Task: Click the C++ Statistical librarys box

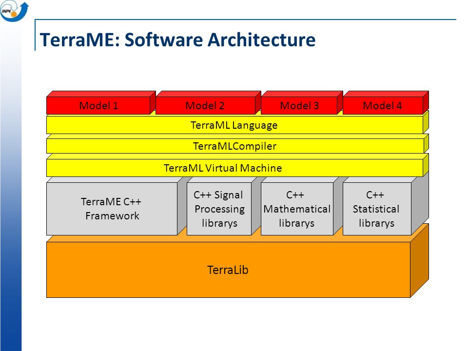Action: pos(377,209)
